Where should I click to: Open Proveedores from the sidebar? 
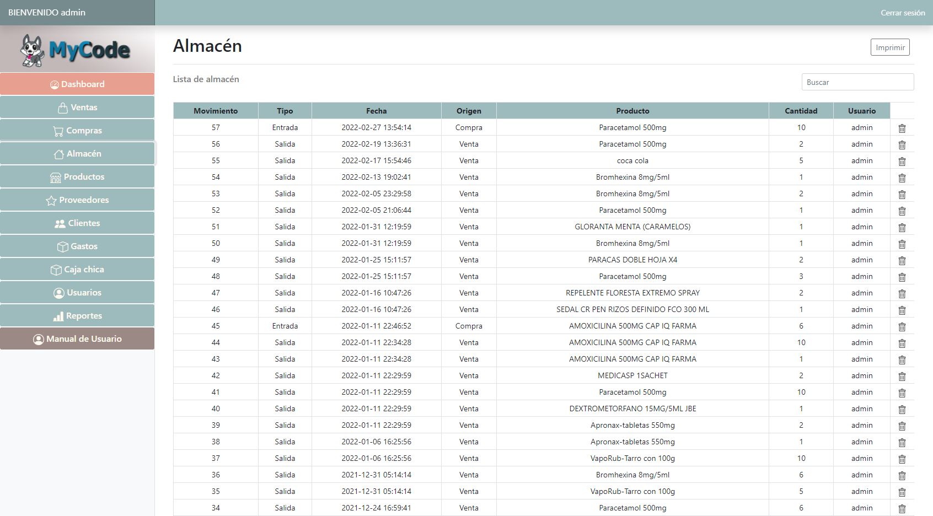tap(77, 200)
